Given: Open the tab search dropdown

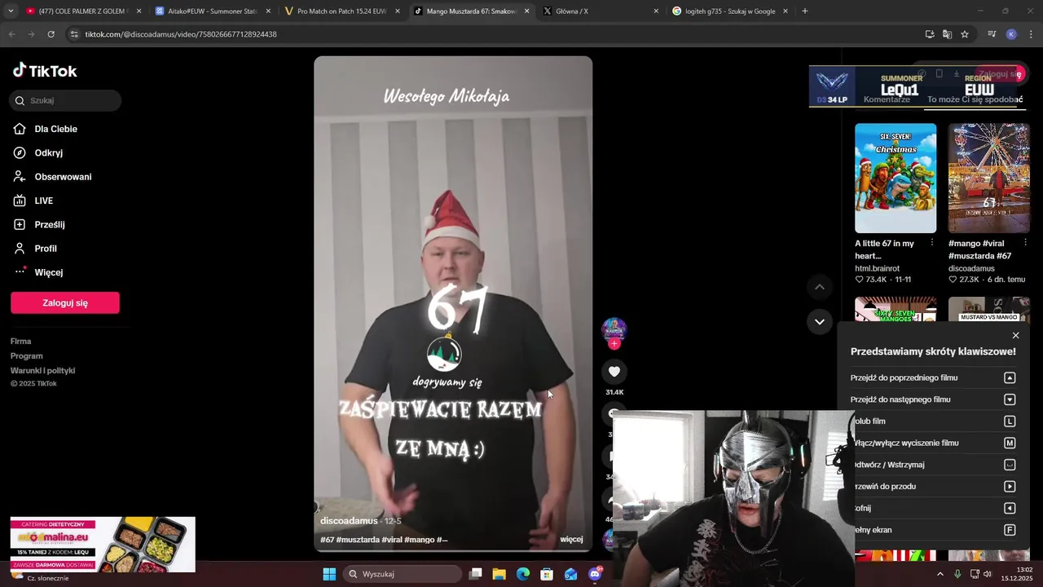Looking at the screenshot, I should tap(11, 11).
